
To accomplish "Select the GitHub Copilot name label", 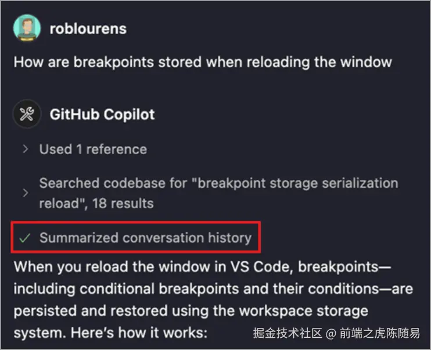I will pos(102,114).
